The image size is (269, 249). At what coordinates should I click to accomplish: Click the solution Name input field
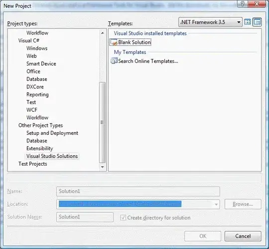(138, 192)
